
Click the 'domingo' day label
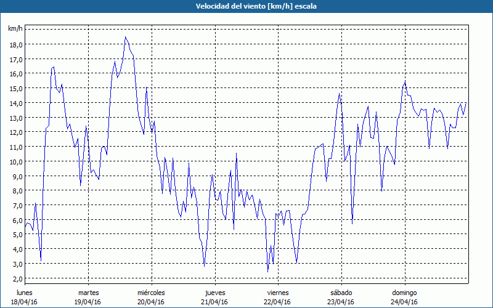click(x=404, y=293)
